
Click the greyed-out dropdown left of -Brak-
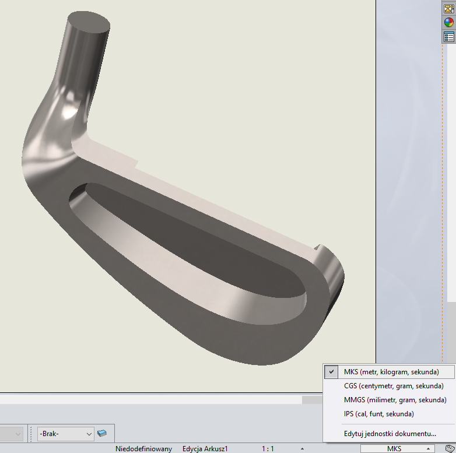pyautogui.click(x=12, y=434)
